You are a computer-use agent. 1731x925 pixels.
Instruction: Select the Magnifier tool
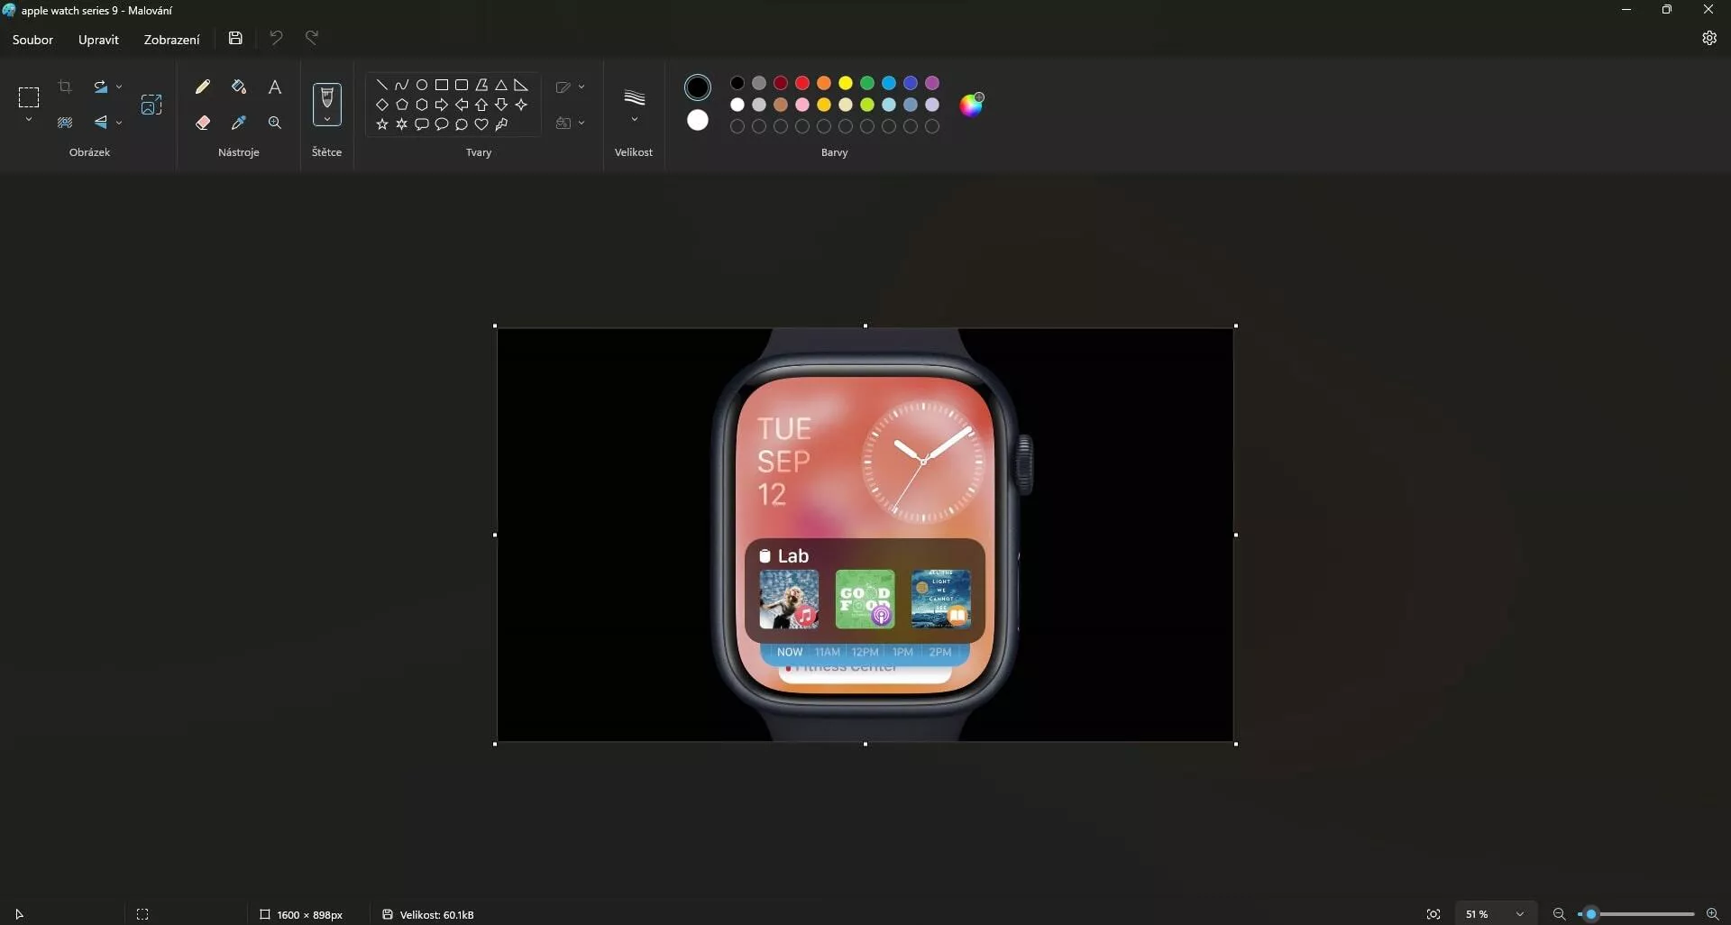click(x=275, y=123)
